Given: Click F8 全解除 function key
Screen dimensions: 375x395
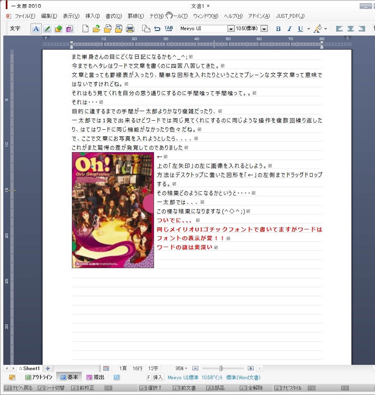Looking at the screenshot, I should point(252,388).
